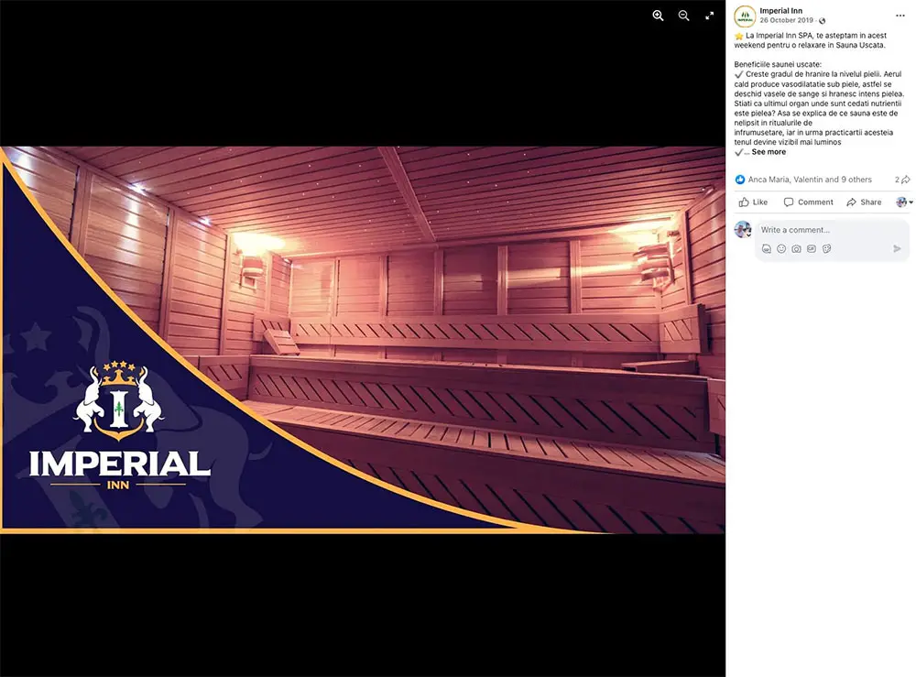View who reacted: Anca Maria, Valentin and others
The image size is (916, 677).
click(810, 180)
